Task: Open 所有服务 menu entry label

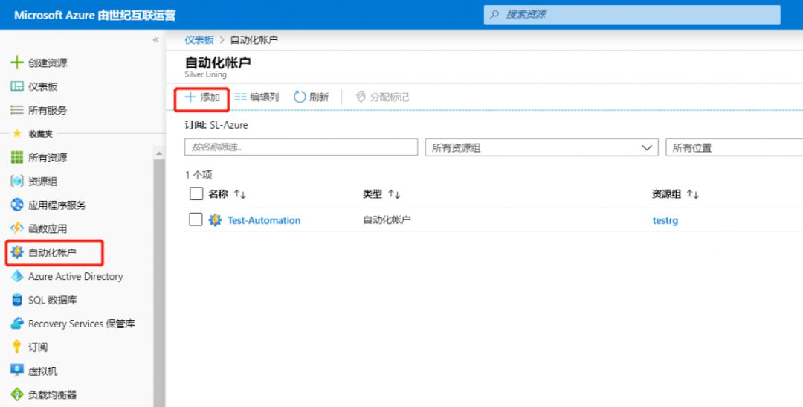Action: point(48,109)
